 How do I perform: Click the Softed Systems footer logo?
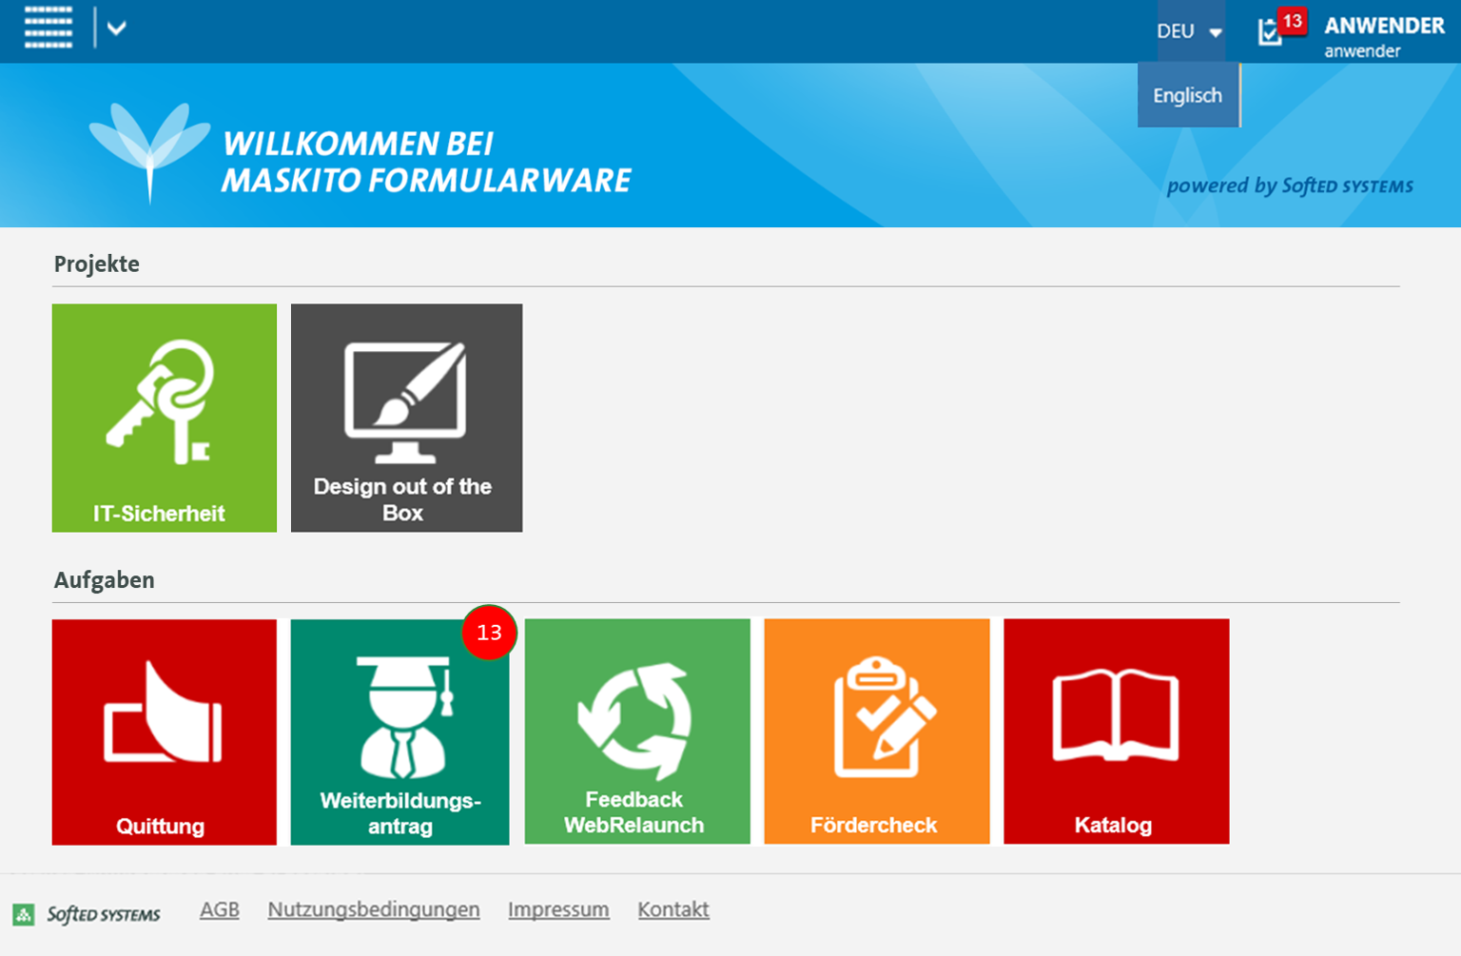coord(87,914)
